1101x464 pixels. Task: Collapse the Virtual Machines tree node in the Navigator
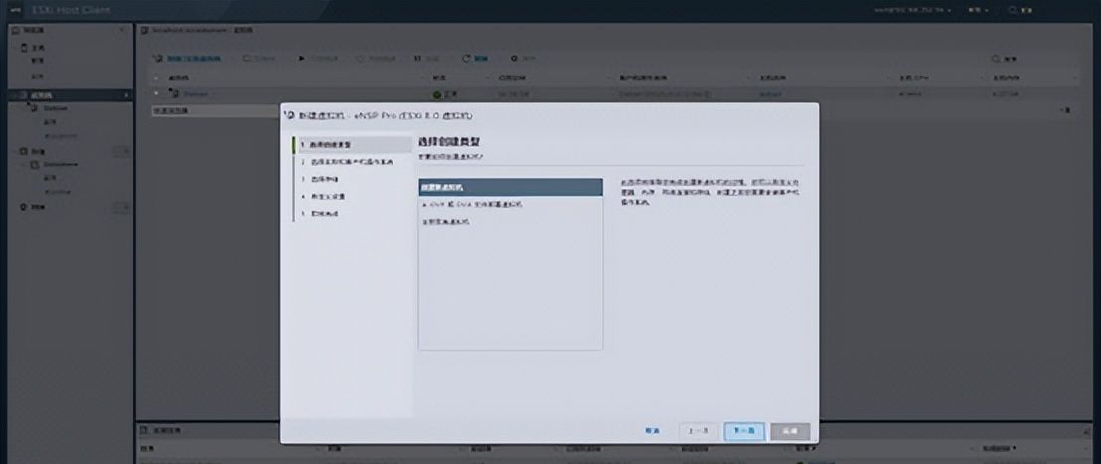[x=13, y=94]
